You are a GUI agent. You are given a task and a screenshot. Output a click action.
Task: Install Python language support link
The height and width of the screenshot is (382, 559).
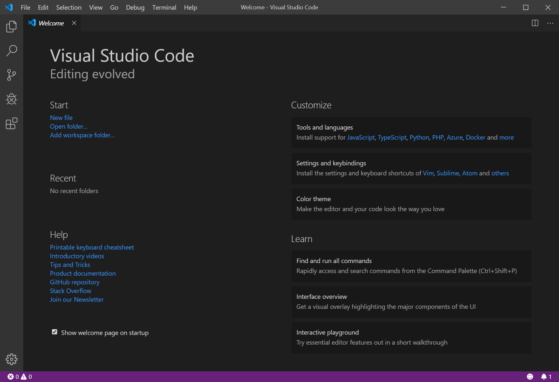pyautogui.click(x=419, y=137)
